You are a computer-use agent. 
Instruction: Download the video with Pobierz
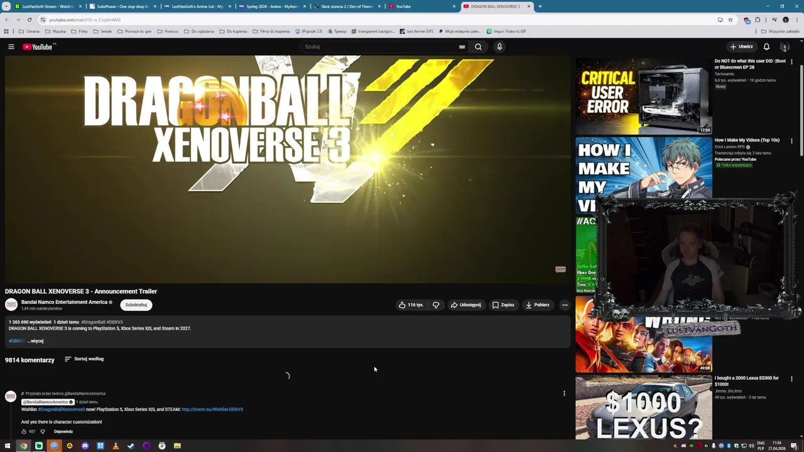pyautogui.click(x=538, y=305)
